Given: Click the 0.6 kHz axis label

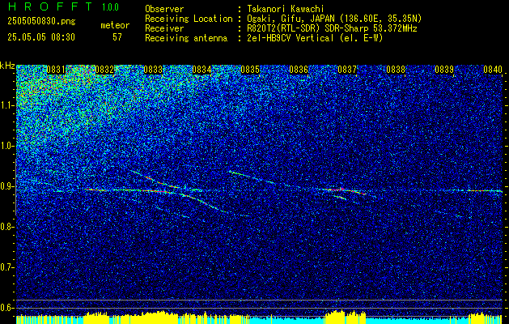Looking at the screenshot, I should pos(7,308).
